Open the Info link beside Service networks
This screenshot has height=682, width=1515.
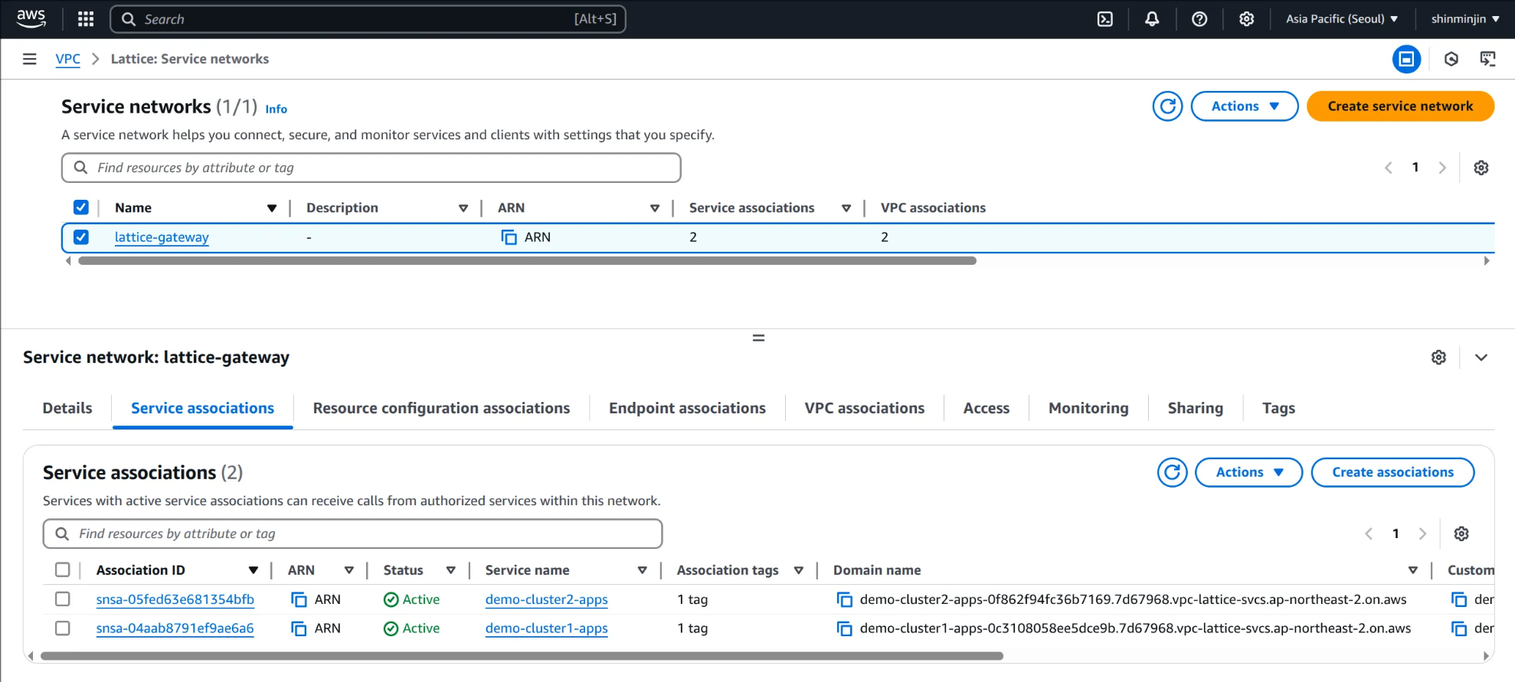point(276,109)
